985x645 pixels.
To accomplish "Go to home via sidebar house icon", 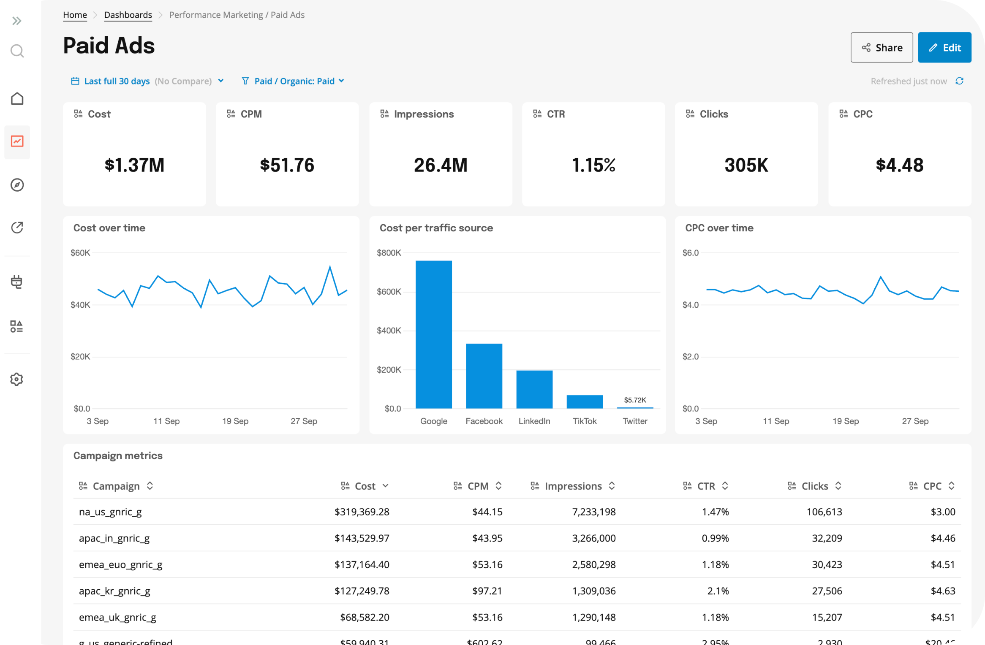I will tap(17, 98).
